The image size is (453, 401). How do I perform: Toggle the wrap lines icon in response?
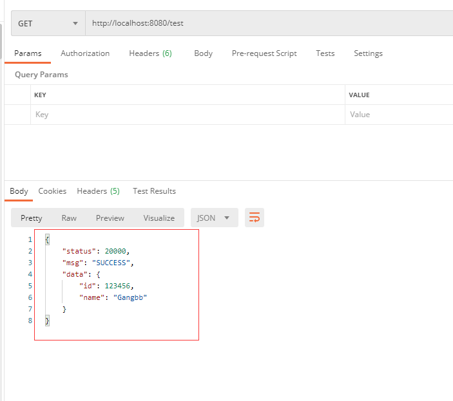pos(255,218)
